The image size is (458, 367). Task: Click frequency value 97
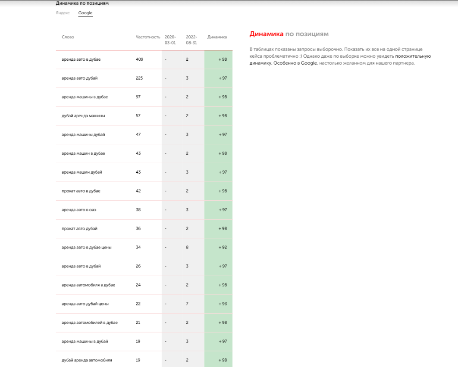(138, 97)
